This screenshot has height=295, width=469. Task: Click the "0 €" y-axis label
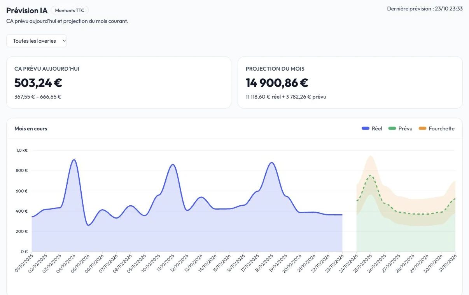24,252
